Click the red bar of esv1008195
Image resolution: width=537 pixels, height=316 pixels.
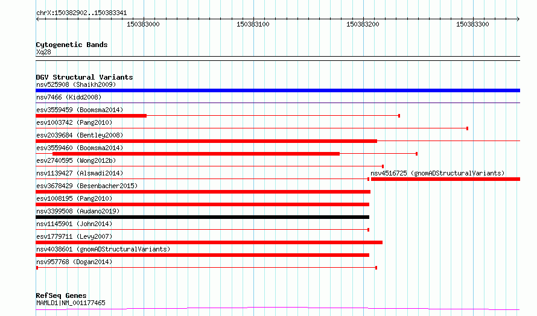click(x=202, y=204)
